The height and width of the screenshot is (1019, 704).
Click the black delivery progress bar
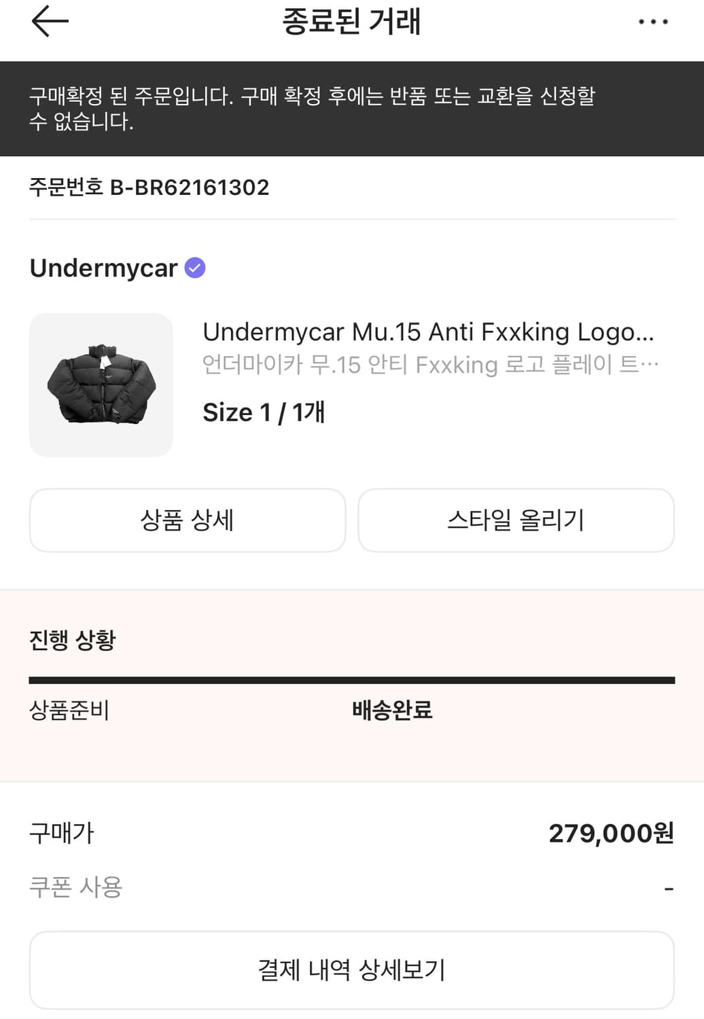pyautogui.click(x=351, y=680)
